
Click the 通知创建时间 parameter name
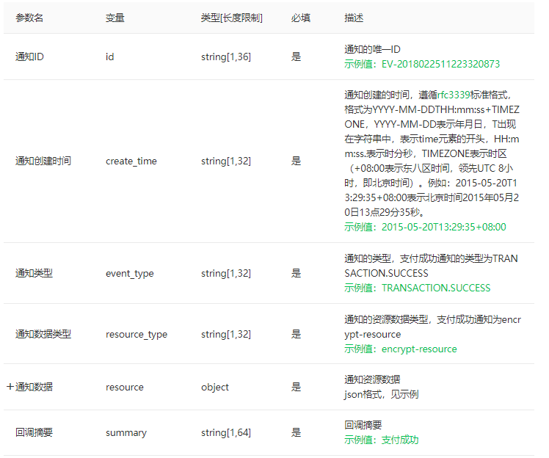[x=43, y=161]
